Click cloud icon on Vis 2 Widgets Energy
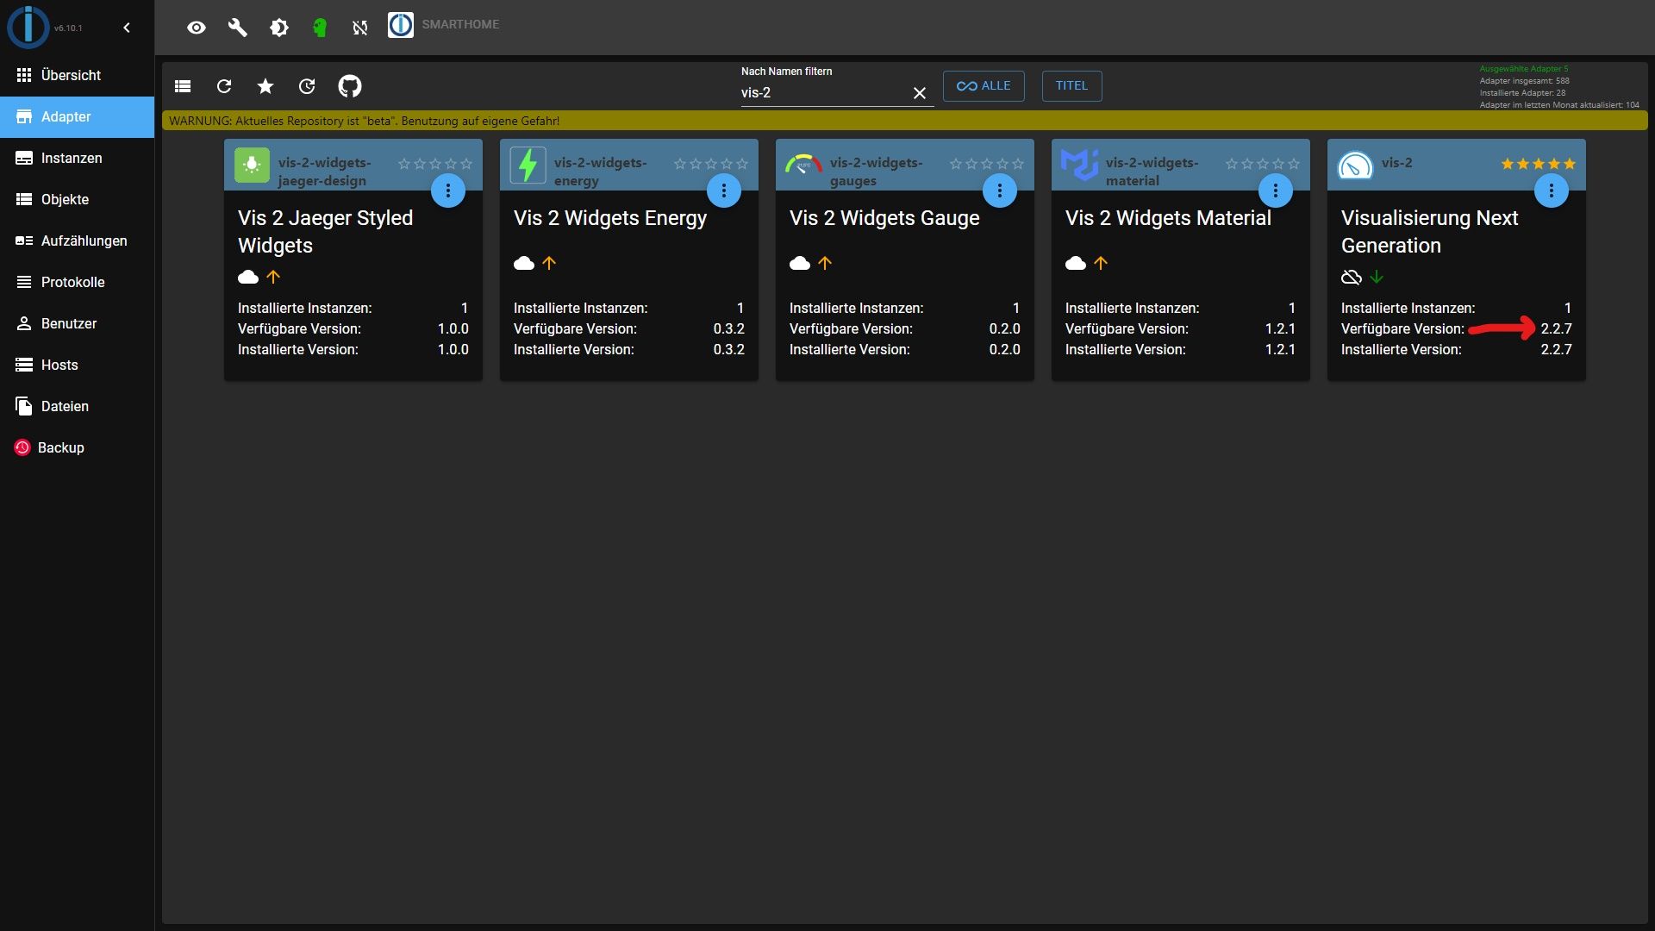Viewport: 1655px width, 931px height. click(524, 263)
